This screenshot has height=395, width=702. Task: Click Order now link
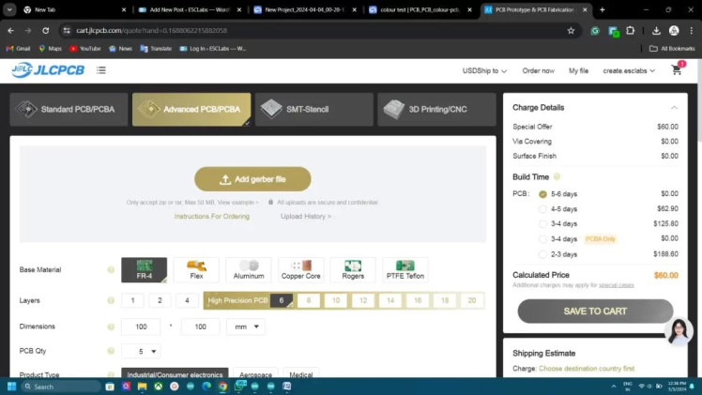click(538, 70)
